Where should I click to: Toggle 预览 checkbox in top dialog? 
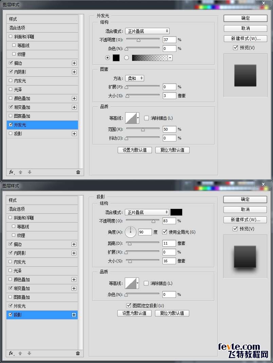[235, 47]
